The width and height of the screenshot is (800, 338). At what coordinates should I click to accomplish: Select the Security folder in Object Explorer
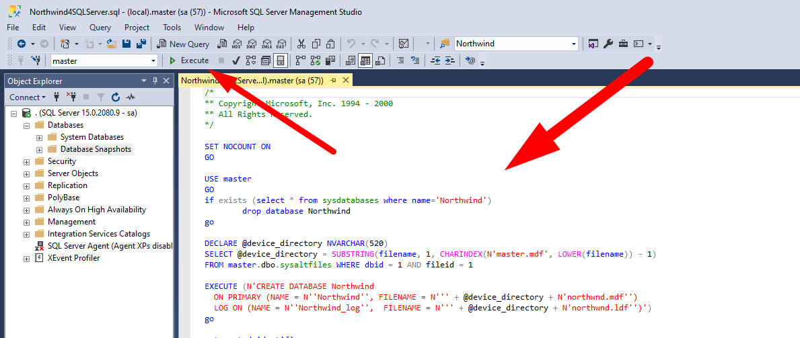point(61,161)
